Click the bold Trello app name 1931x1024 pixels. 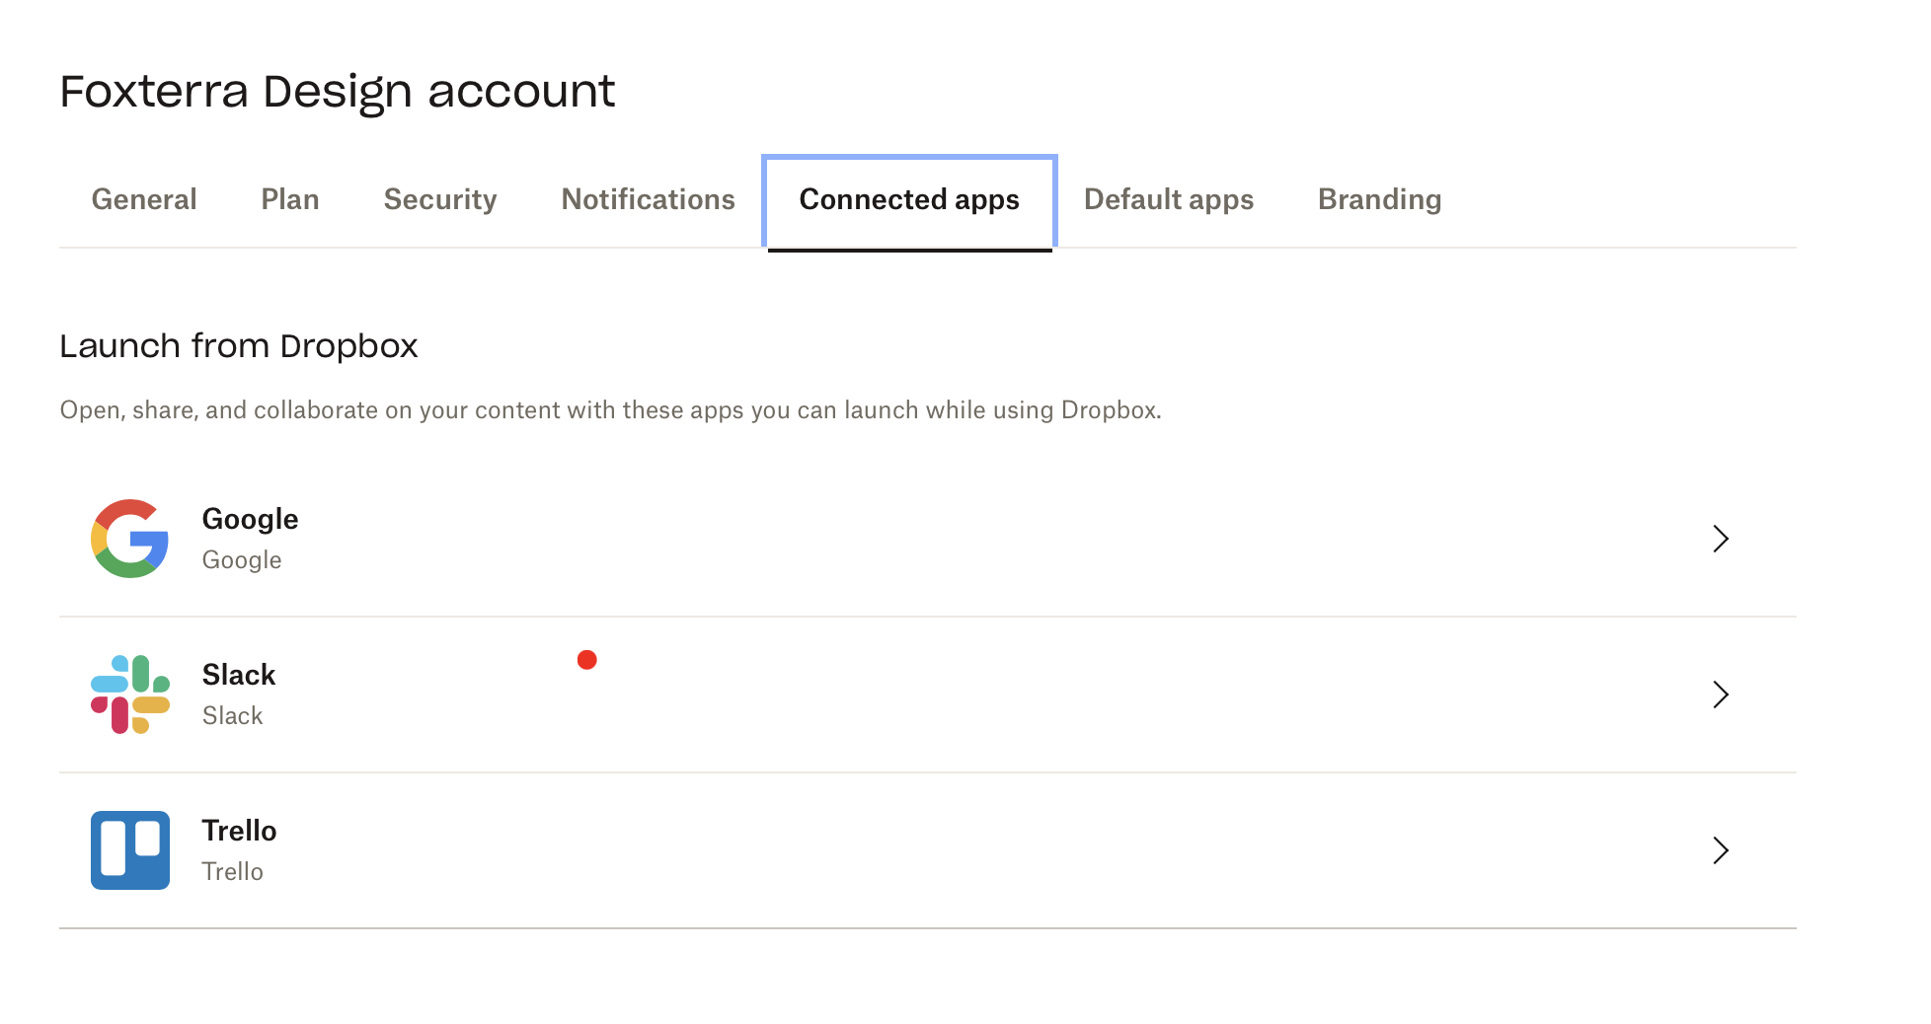[x=239, y=831]
